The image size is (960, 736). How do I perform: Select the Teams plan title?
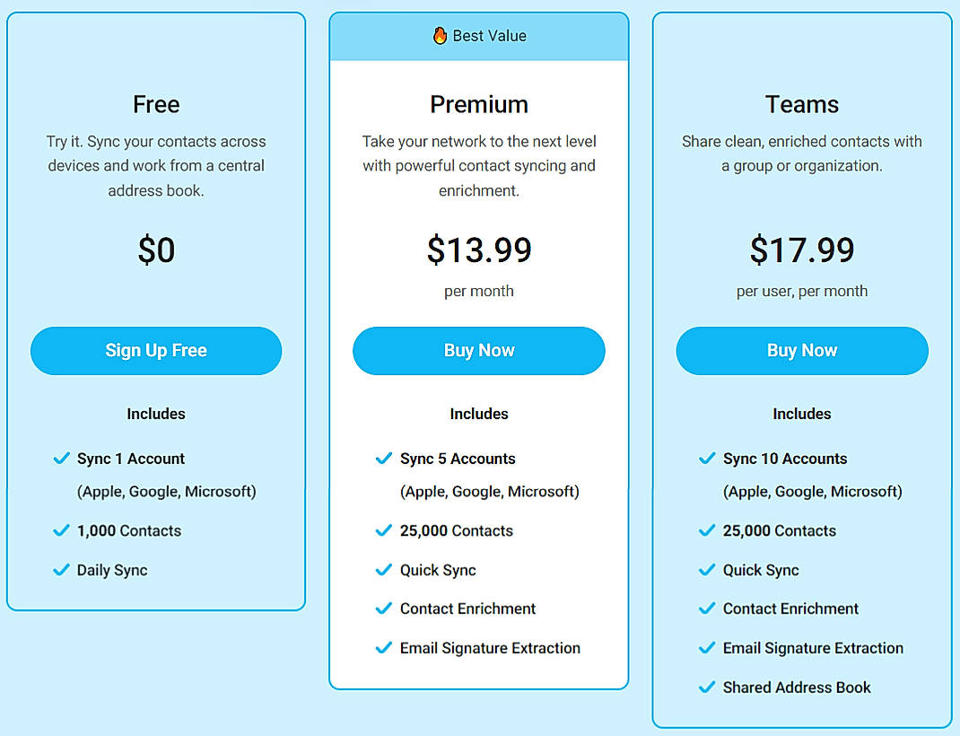(801, 104)
